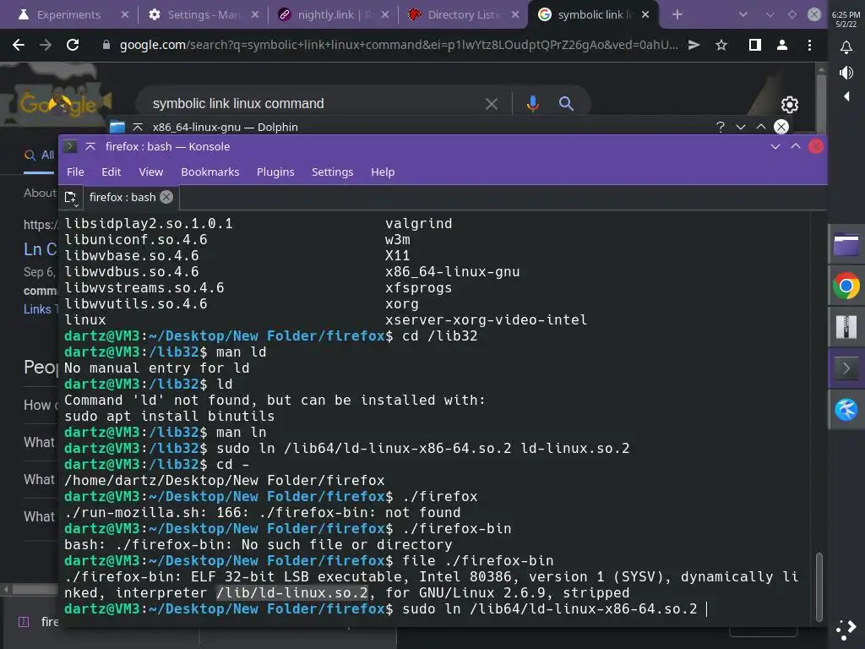Open the volume control in panel
Image resolution: width=865 pixels, height=649 pixels.
click(846, 73)
